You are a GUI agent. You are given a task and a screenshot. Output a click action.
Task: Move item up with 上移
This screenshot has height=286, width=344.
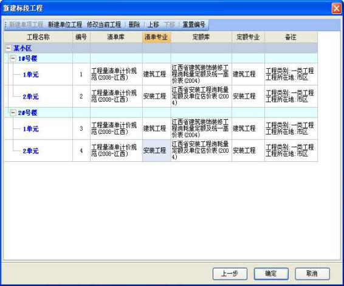pos(153,24)
